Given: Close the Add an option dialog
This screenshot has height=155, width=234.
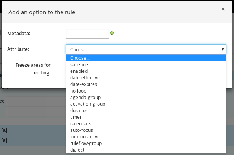Looking at the screenshot, I should coord(223,9).
